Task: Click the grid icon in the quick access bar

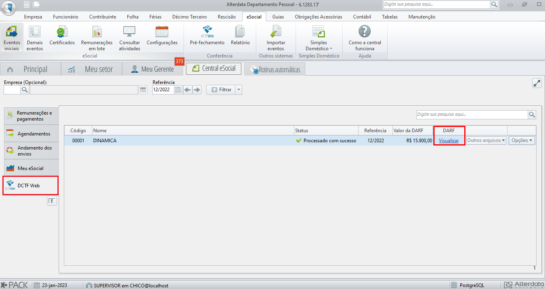Action: [27, 5]
